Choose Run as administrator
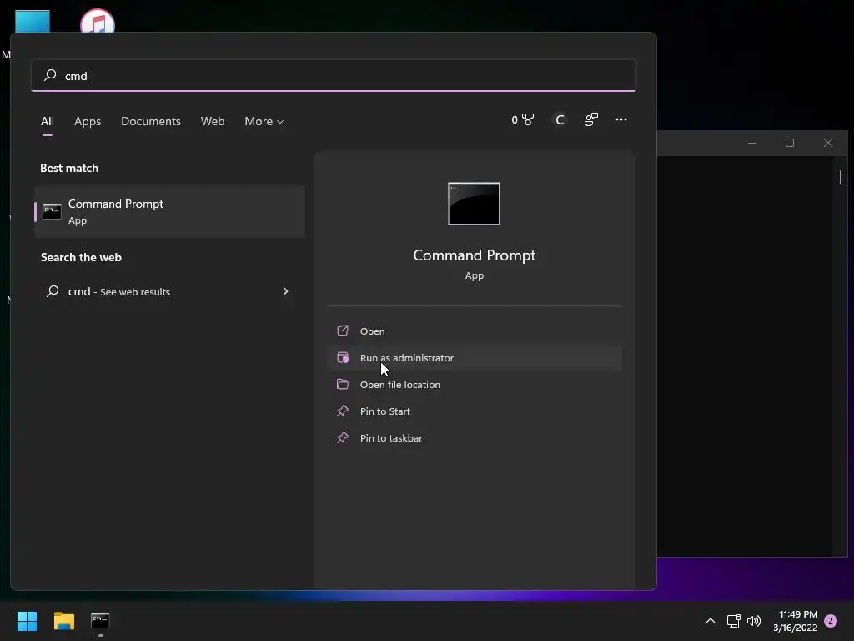Screen dimensions: 854x641 pos(475,357)
